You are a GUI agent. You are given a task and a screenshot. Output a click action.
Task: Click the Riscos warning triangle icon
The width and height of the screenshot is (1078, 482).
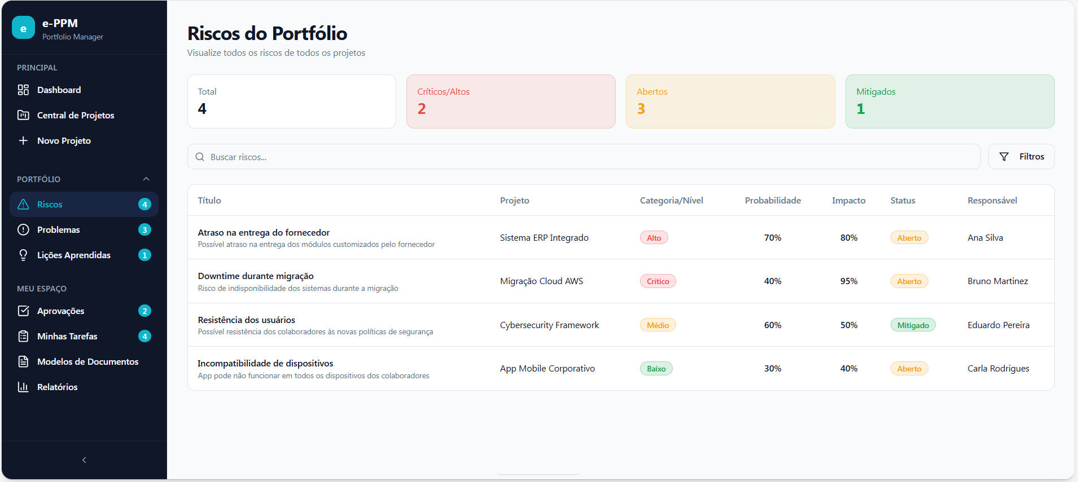click(x=23, y=204)
